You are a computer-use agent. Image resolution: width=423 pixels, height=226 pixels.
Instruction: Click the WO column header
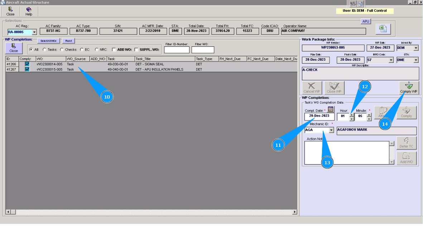(x=51, y=59)
